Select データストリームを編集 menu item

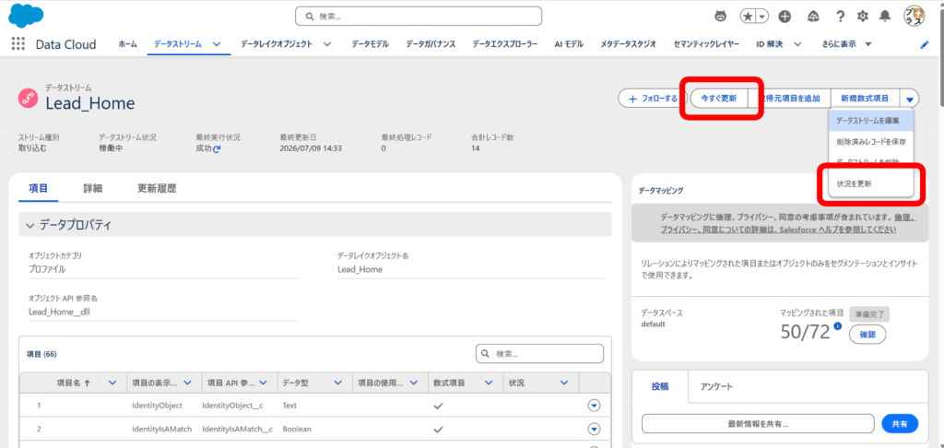tap(870, 121)
